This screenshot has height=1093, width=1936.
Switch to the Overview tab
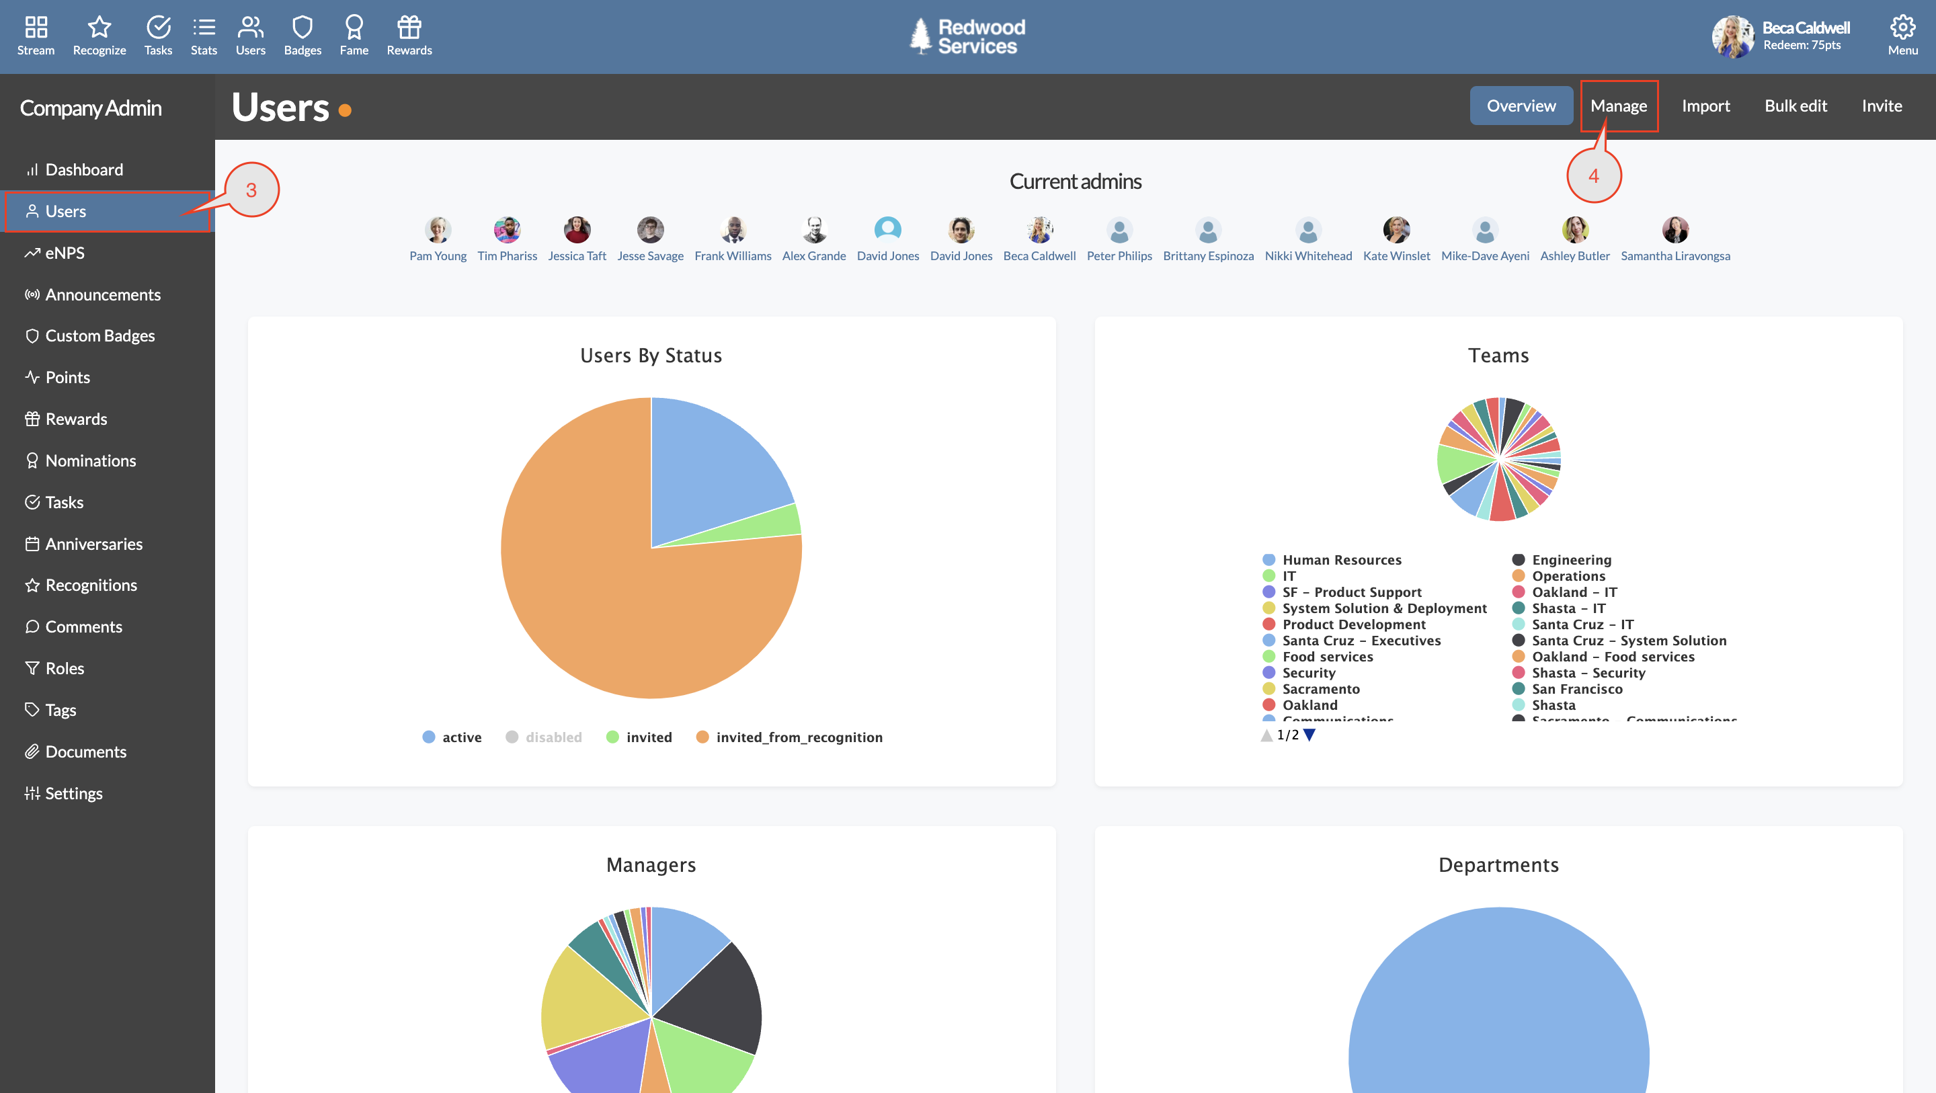pyautogui.click(x=1521, y=106)
